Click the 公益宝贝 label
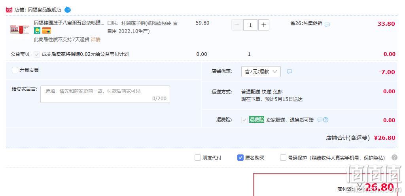Viewport: 405px width, 196px height. tap(20, 54)
